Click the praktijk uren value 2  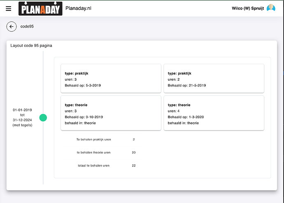tap(134, 139)
